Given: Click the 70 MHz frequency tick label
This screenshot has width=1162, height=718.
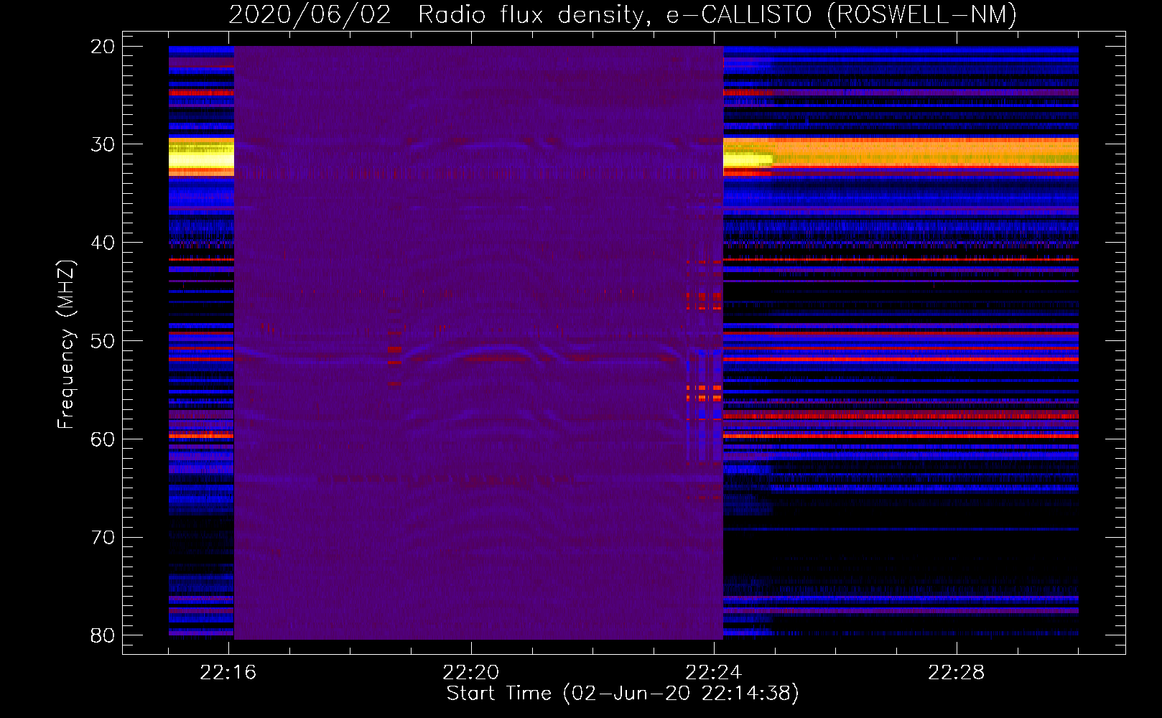Looking at the screenshot, I should point(103,537).
